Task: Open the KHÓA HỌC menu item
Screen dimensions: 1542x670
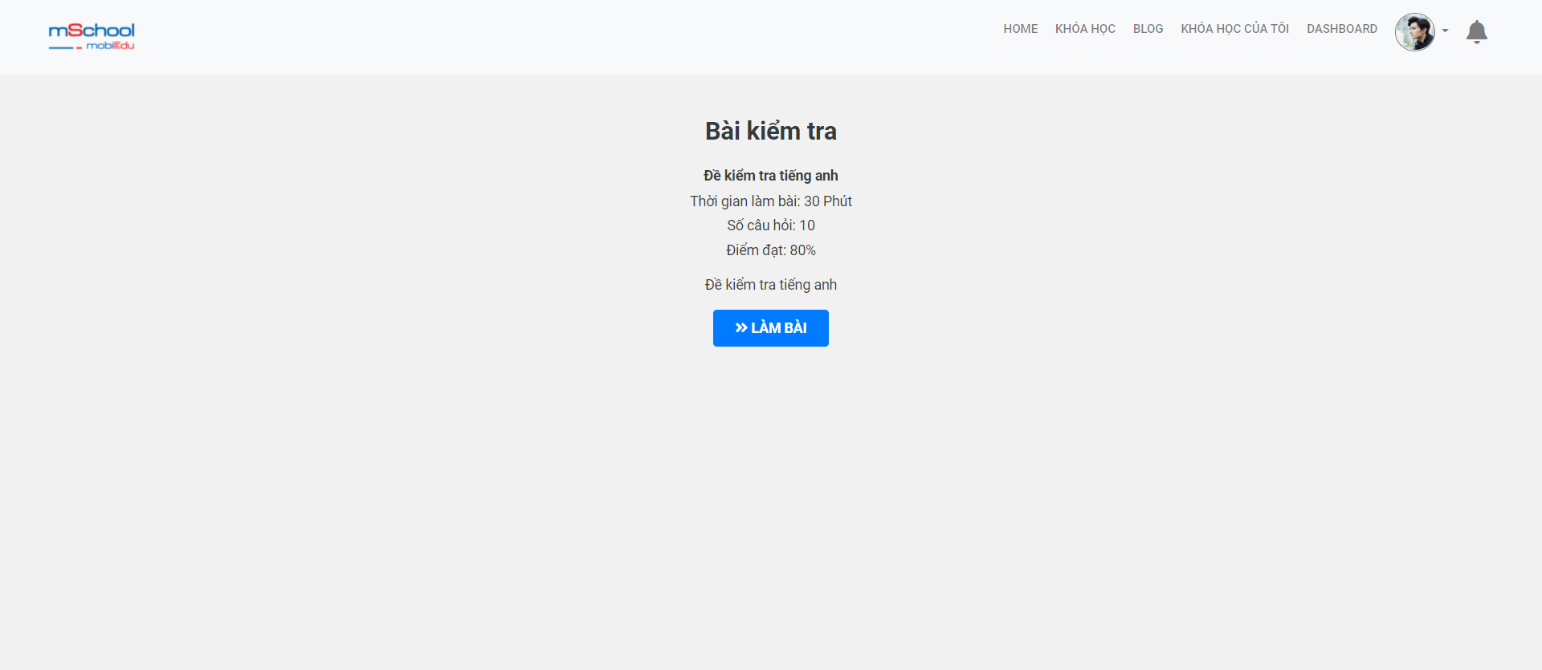Action: 1085,29
